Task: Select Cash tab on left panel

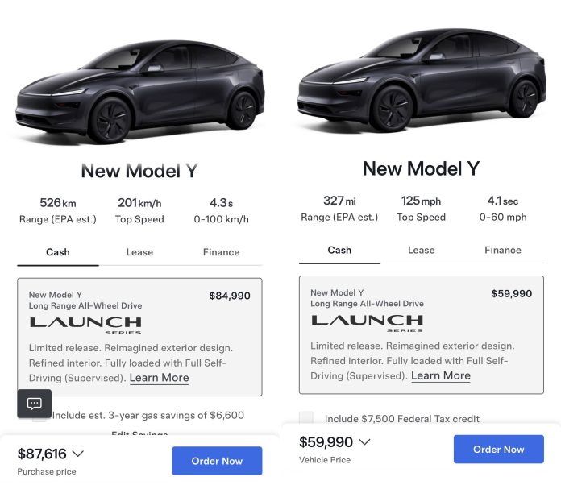Action: pyautogui.click(x=58, y=252)
